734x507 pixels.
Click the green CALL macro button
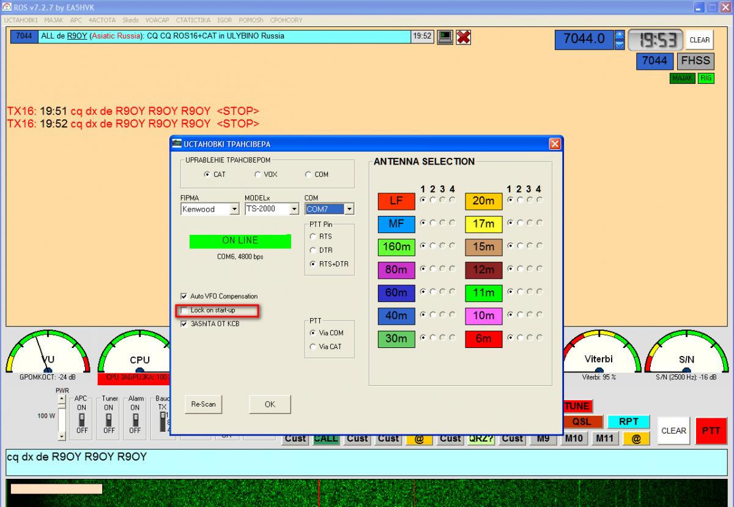point(326,438)
